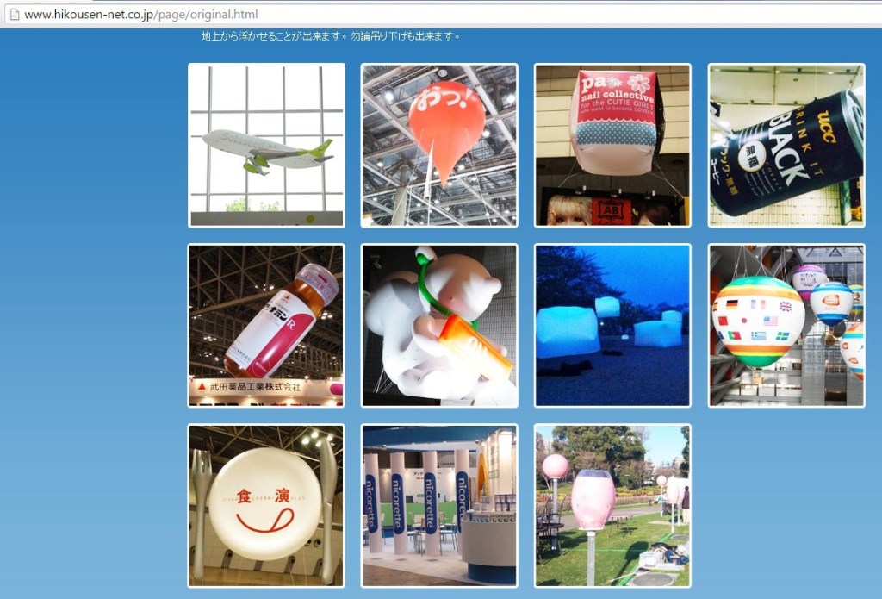View the pink lantern balloons park photo

pos(612,505)
